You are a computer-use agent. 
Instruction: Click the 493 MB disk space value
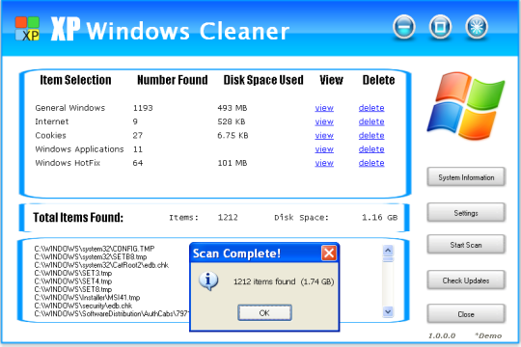(233, 108)
